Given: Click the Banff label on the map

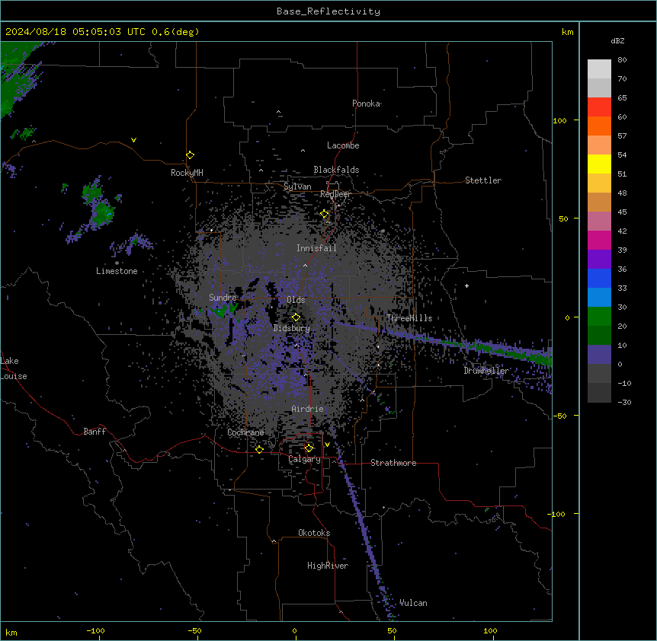Looking at the screenshot, I should 95,432.
